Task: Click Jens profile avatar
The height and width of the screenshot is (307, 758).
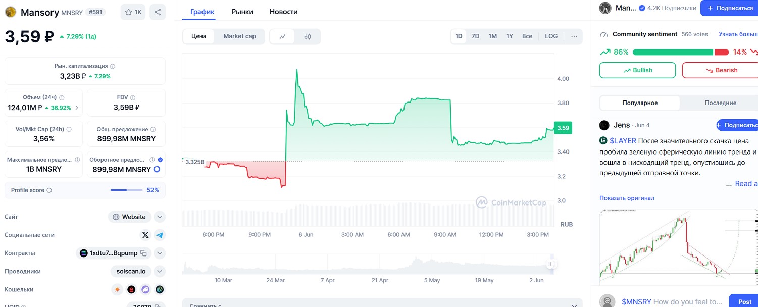Action: click(604, 125)
